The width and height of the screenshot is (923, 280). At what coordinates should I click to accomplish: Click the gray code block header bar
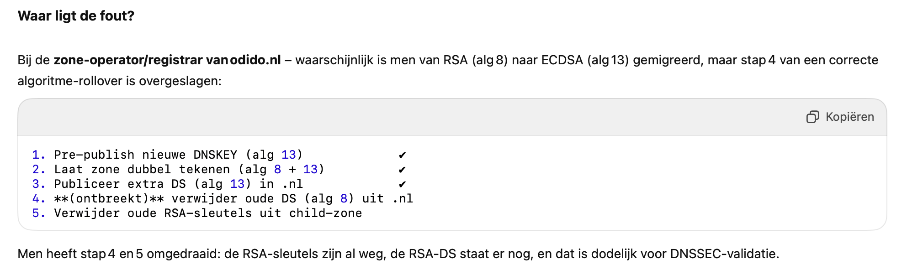point(452,117)
